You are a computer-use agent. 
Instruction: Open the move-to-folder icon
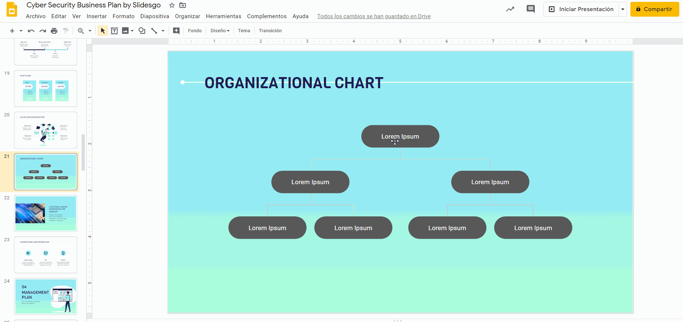(x=183, y=5)
